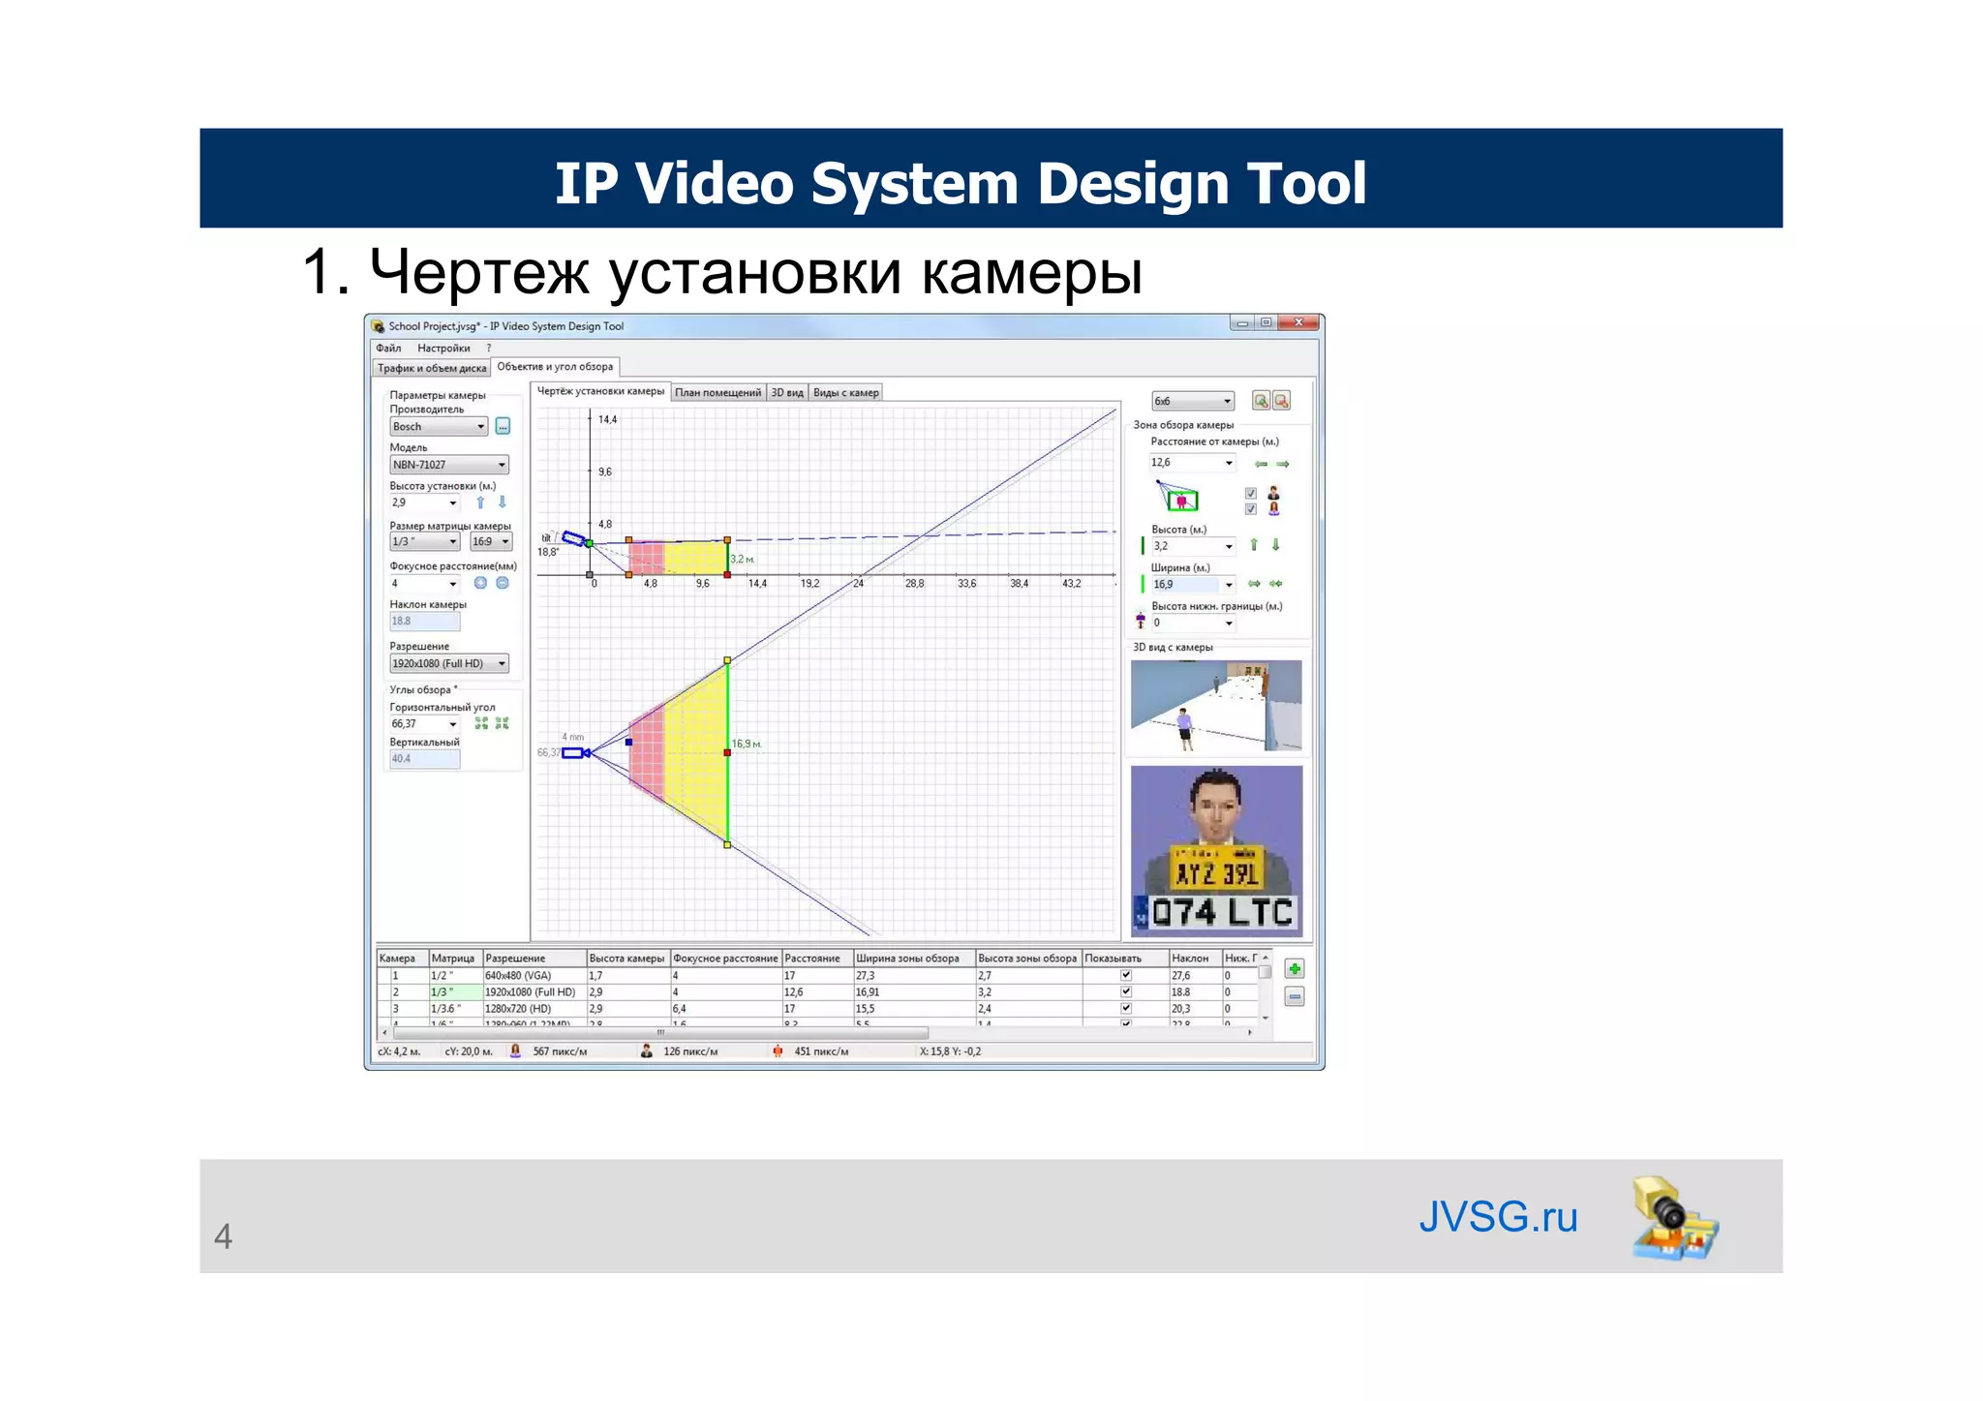Click the 3D camera view preview
1983x1401 pixels.
coord(1216,706)
